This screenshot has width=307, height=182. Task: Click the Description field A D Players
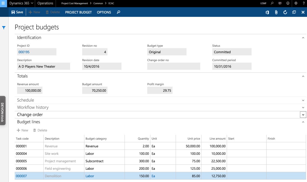[43, 66]
